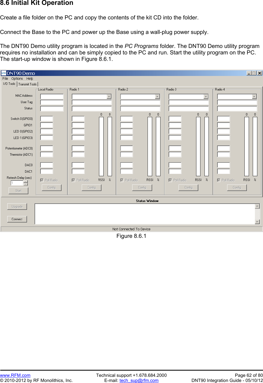Click Radio 2 percent level bar

(x=158, y=147)
